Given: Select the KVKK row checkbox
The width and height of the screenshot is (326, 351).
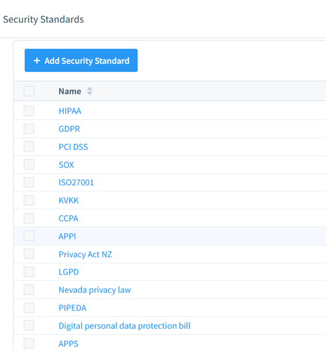Looking at the screenshot, I should tap(29, 200).
